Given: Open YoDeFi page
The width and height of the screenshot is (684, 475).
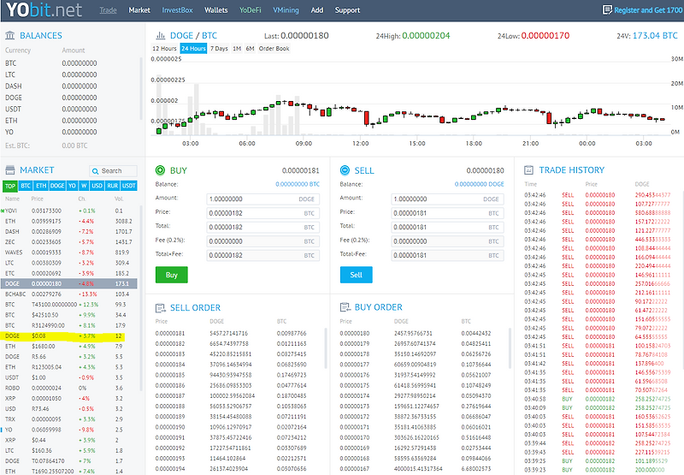Looking at the screenshot, I should (x=250, y=9).
